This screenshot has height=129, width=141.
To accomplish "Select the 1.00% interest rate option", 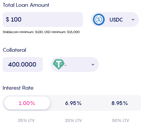I will [27, 103].
